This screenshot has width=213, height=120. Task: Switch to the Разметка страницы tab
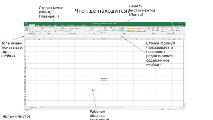[x=47, y=25]
